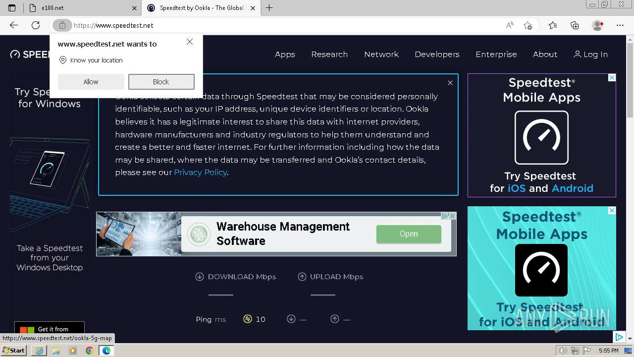Click the taskbar clock showing 5:55 PM
634x357 pixels.
tap(608, 351)
